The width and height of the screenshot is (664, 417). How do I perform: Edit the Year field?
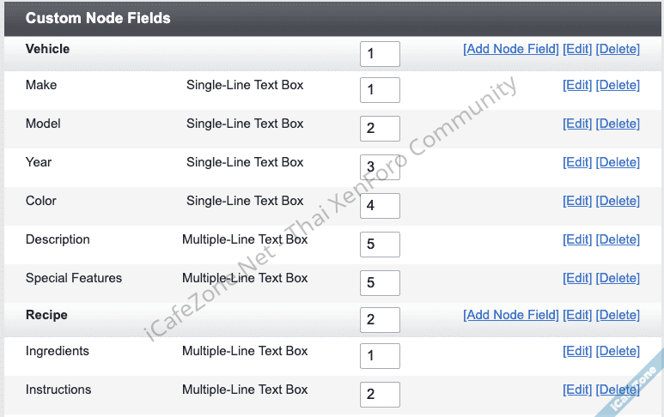tap(577, 162)
